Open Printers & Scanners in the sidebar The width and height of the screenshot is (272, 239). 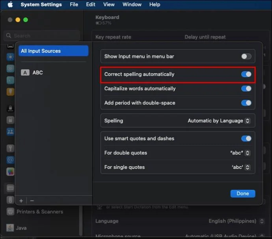coord(35,211)
